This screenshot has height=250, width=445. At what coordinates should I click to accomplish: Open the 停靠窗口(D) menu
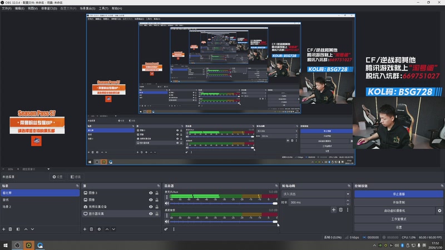49,8
